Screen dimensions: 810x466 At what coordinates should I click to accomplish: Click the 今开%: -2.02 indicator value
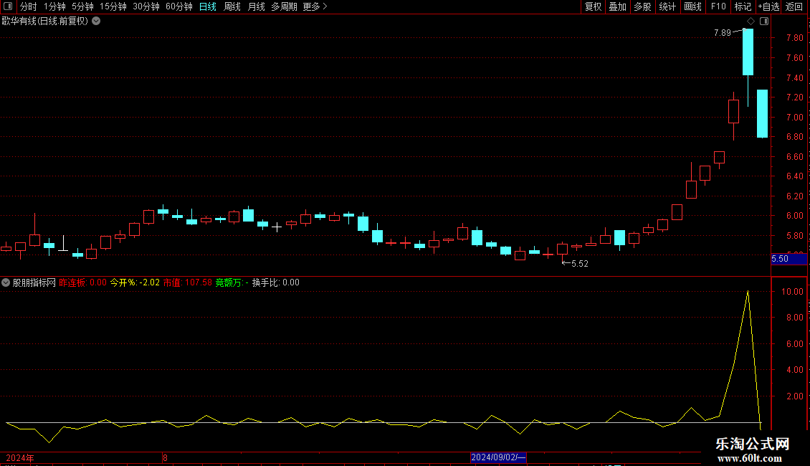[x=135, y=282]
